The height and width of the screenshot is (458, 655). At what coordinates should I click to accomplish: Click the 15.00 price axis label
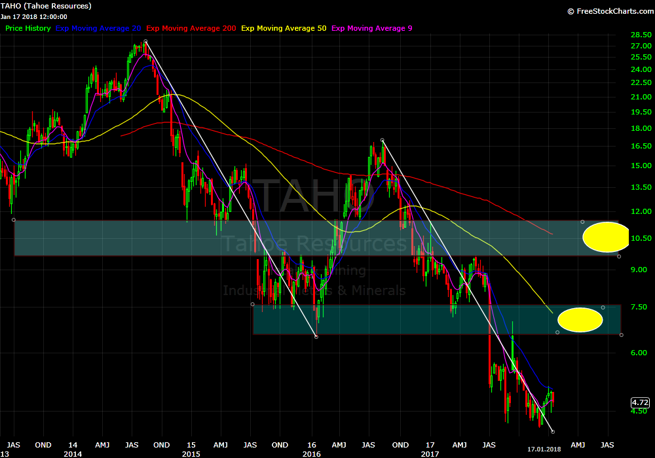pos(641,166)
